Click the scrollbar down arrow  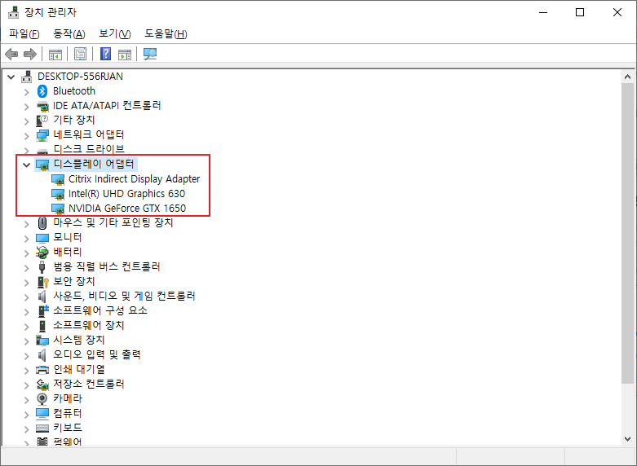(x=628, y=439)
